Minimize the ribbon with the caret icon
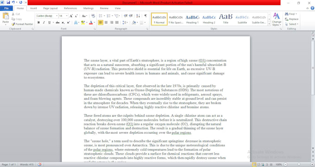 click(x=308, y=8)
